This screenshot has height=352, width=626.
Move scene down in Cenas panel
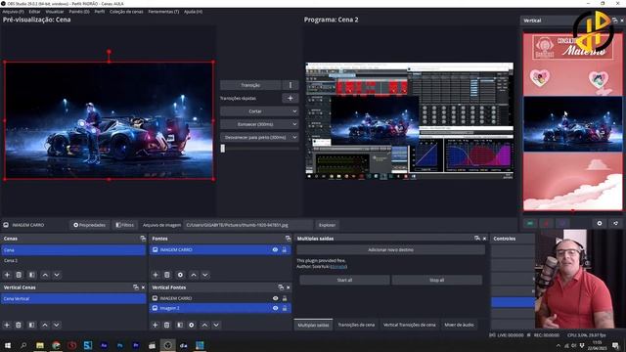tap(57, 275)
